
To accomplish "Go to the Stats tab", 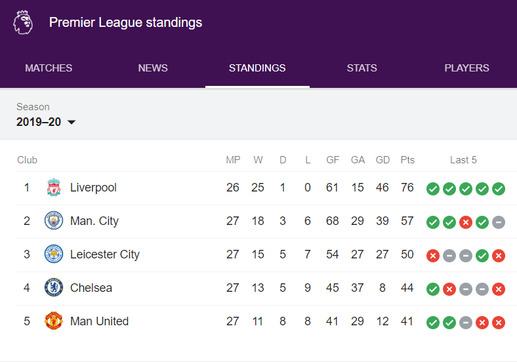I will tap(362, 68).
